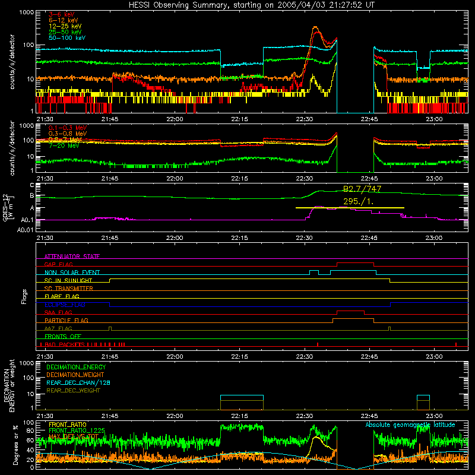Screen dimensions: 475x475
Task: Click the SC_TRANSMITTER flag label
Action: click(x=69, y=288)
